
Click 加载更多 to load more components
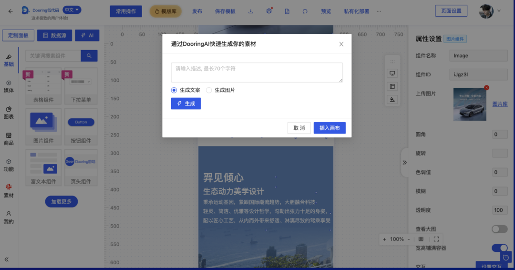pyautogui.click(x=62, y=201)
